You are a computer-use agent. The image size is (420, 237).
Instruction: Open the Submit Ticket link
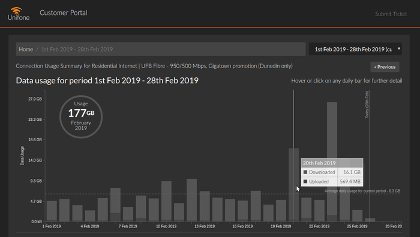(x=391, y=14)
